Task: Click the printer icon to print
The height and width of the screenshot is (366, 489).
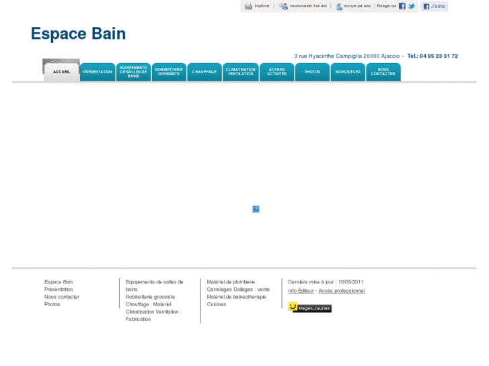Action: pyautogui.click(x=248, y=6)
